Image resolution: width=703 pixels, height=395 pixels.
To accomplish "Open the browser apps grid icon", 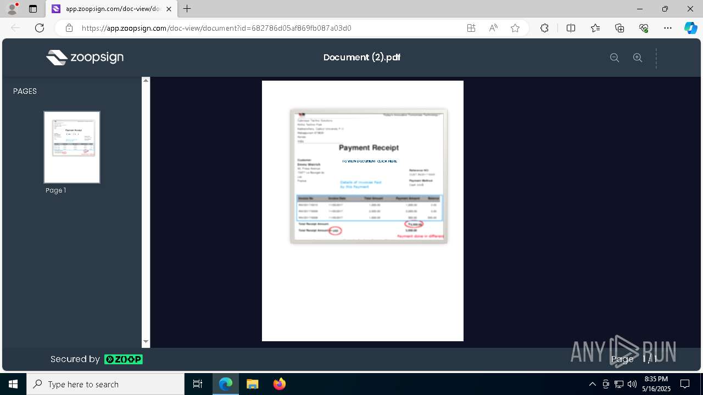I will click(471, 28).
